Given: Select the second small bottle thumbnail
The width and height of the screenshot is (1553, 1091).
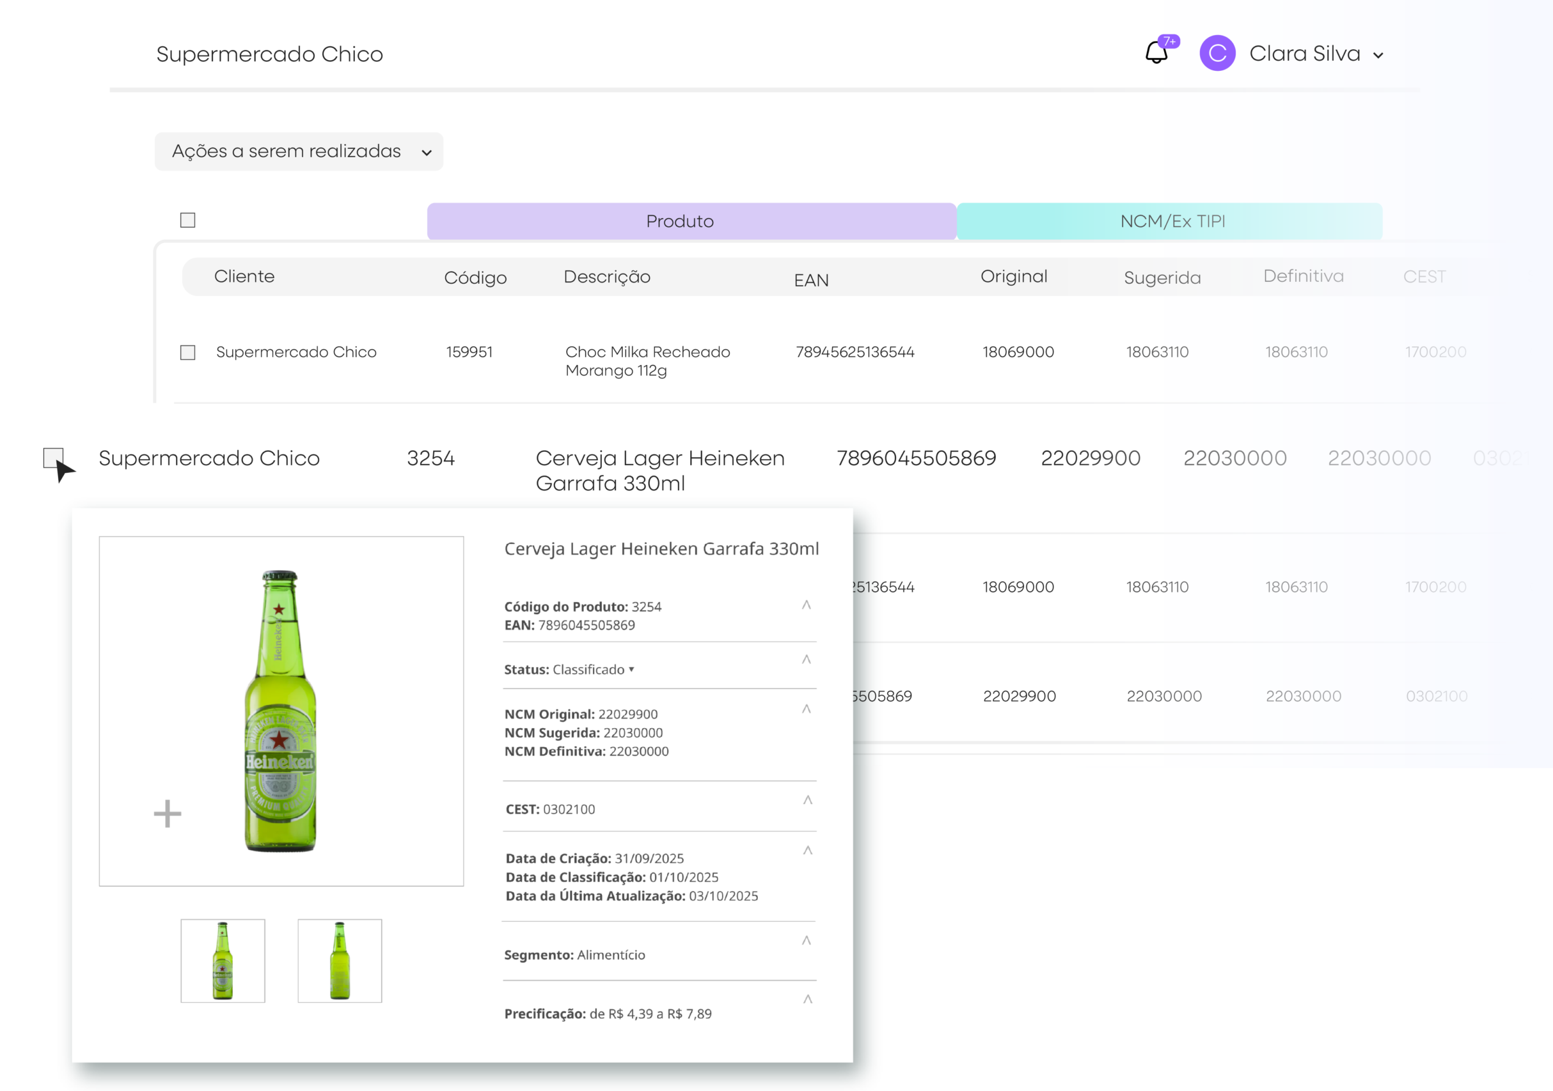Looking at the screenshot, I should pos(340,961).
